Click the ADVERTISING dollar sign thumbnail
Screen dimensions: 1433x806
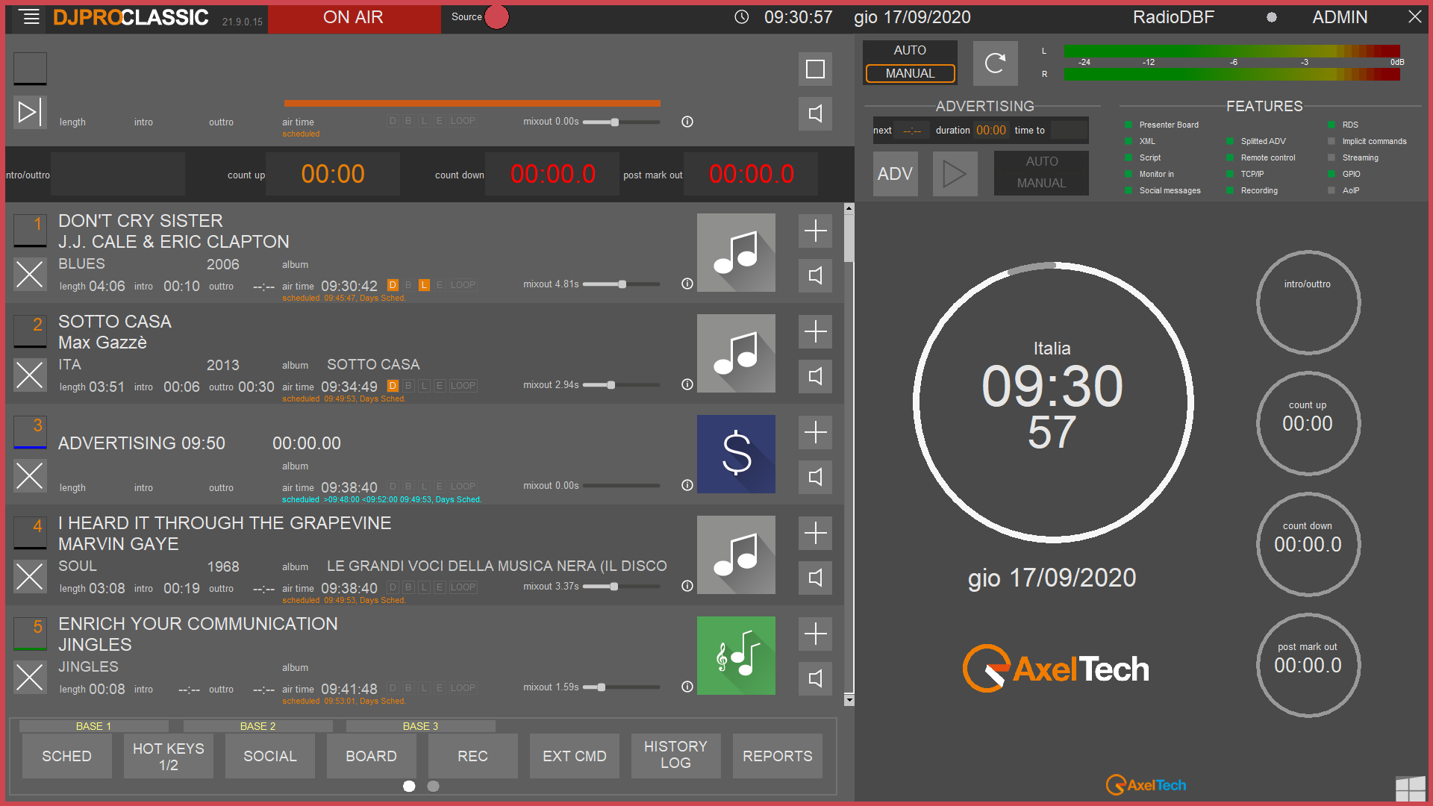point(736,454)
